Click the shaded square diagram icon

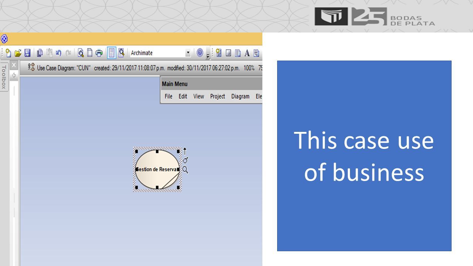point(228,53)
